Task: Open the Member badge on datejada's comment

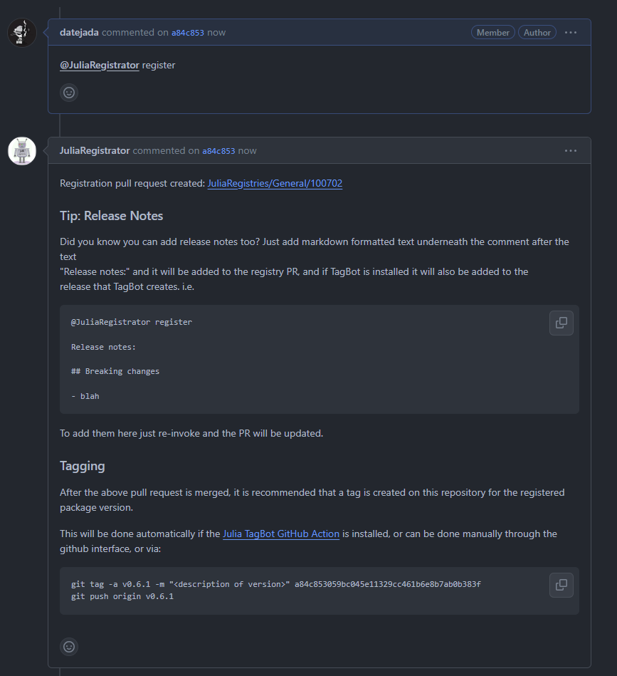Action: (492, 32)
